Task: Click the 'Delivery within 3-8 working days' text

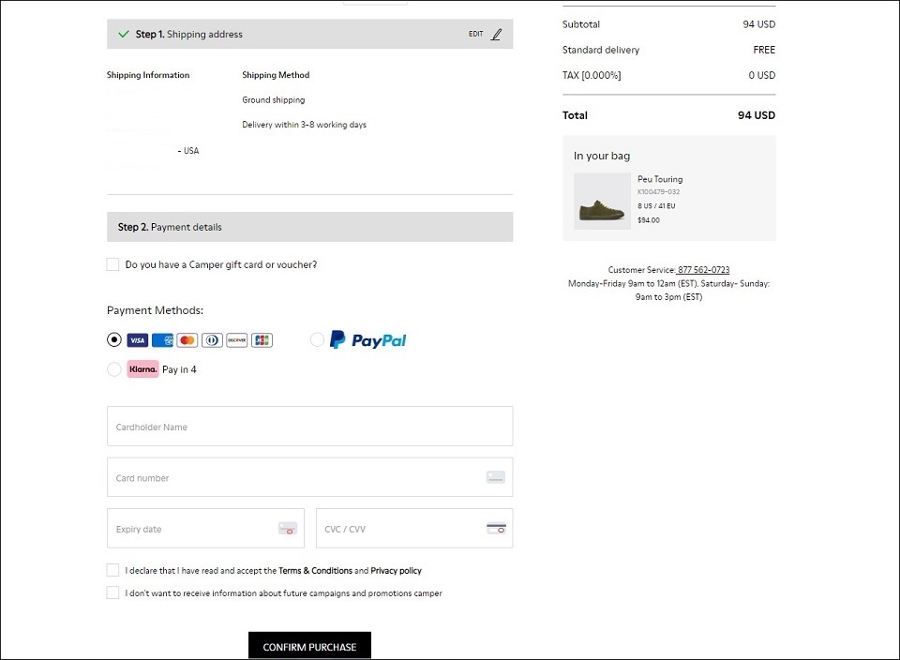Action: click(304, 125)
